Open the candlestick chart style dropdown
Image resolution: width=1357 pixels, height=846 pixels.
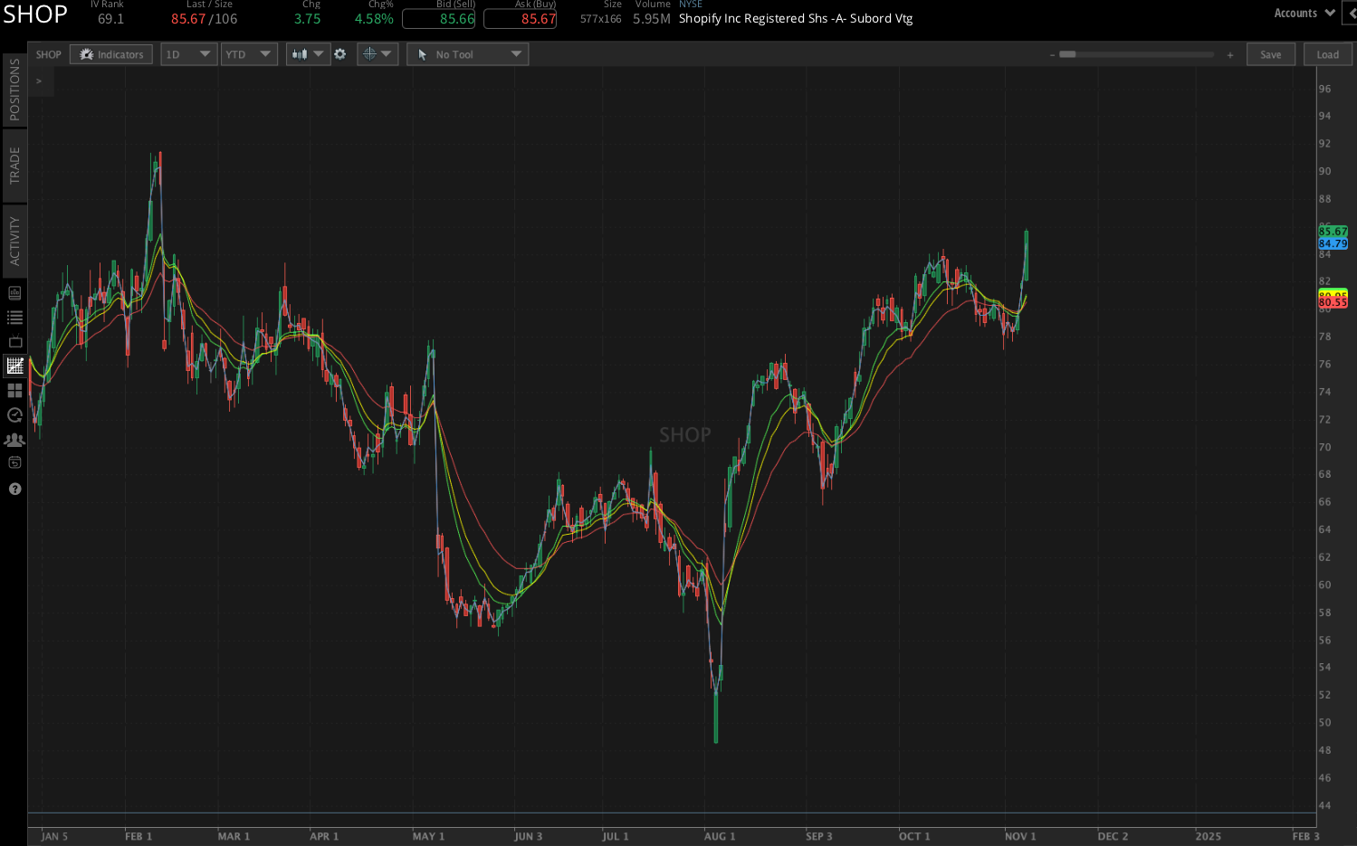click(308, 54)
